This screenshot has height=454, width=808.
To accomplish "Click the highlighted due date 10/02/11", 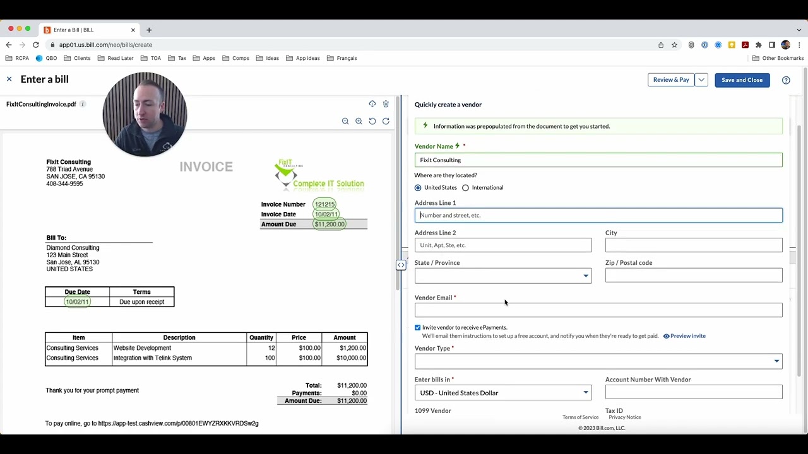I will click(x=77, y=302).
